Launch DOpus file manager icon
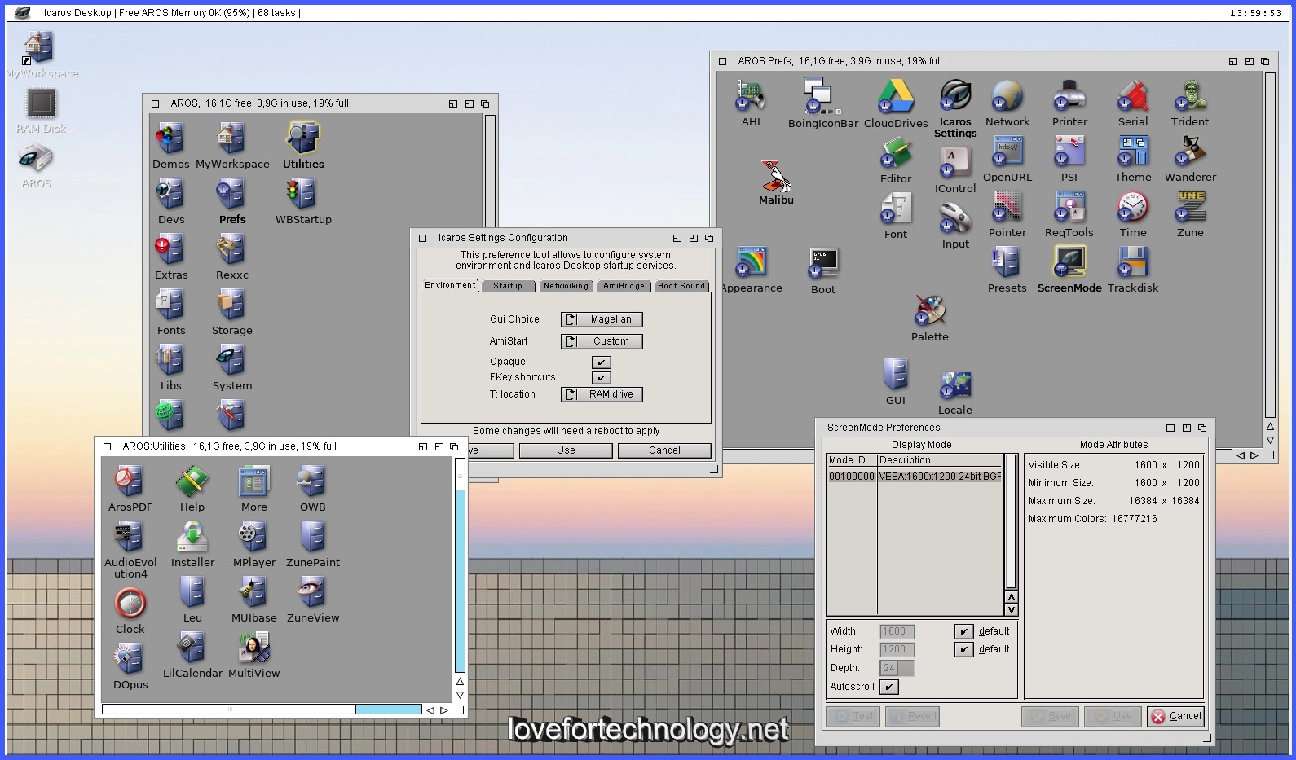The width and height of the screenshot is (1296, 760). pos(130,660)
